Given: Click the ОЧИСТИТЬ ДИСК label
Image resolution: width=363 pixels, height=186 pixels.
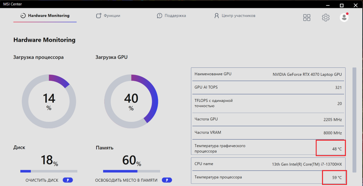Looking at the screenshot, I should [x=42, y=180].
